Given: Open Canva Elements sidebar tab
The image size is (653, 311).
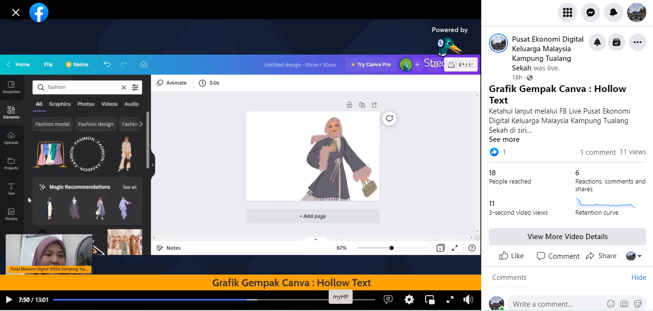Looking at the screenshot, I should (x=11, y=113).
